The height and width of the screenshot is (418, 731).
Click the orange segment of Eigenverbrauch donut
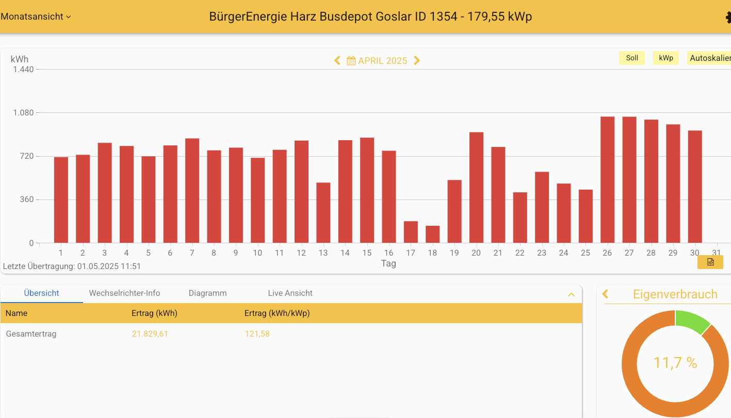pyautogui.click(x=640, y=392)
